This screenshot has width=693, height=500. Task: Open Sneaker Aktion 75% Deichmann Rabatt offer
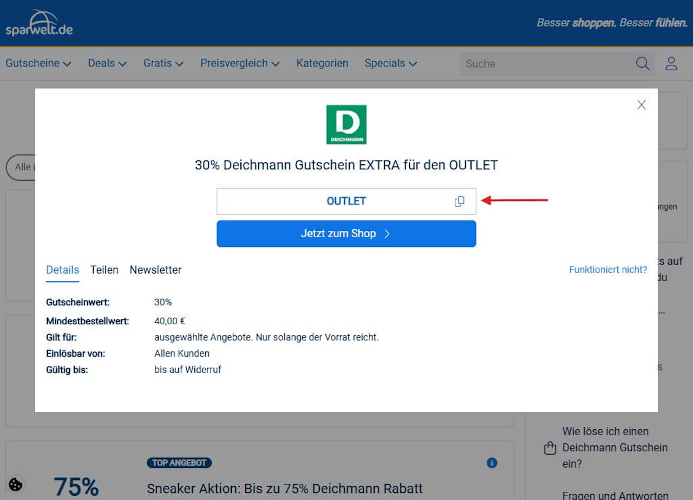[285, 489]
